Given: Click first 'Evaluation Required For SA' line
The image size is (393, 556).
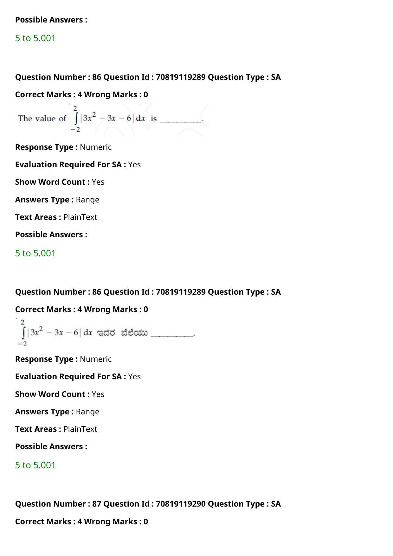Looking at the screenshot, I should (78, 164).
